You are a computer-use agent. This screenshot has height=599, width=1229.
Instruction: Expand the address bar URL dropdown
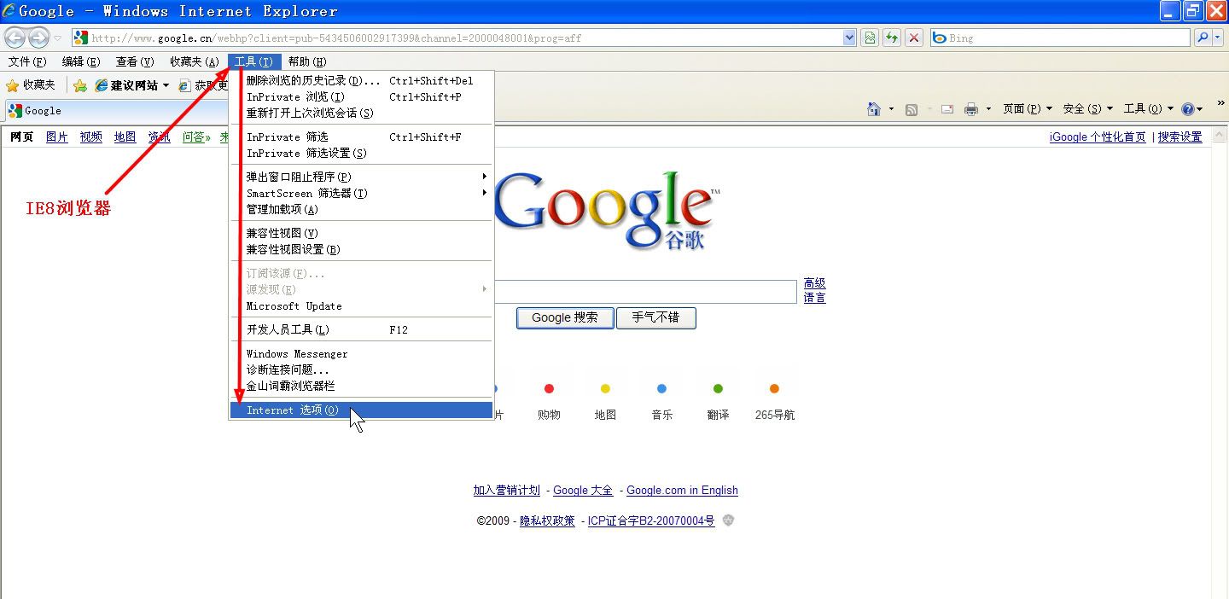[x=849, y=38]
